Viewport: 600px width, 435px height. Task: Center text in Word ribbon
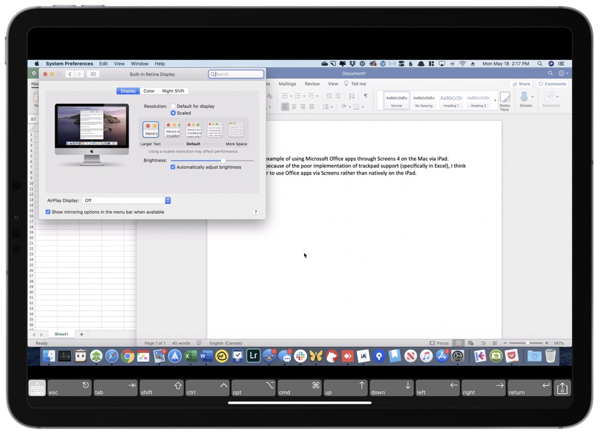[294, 107]
